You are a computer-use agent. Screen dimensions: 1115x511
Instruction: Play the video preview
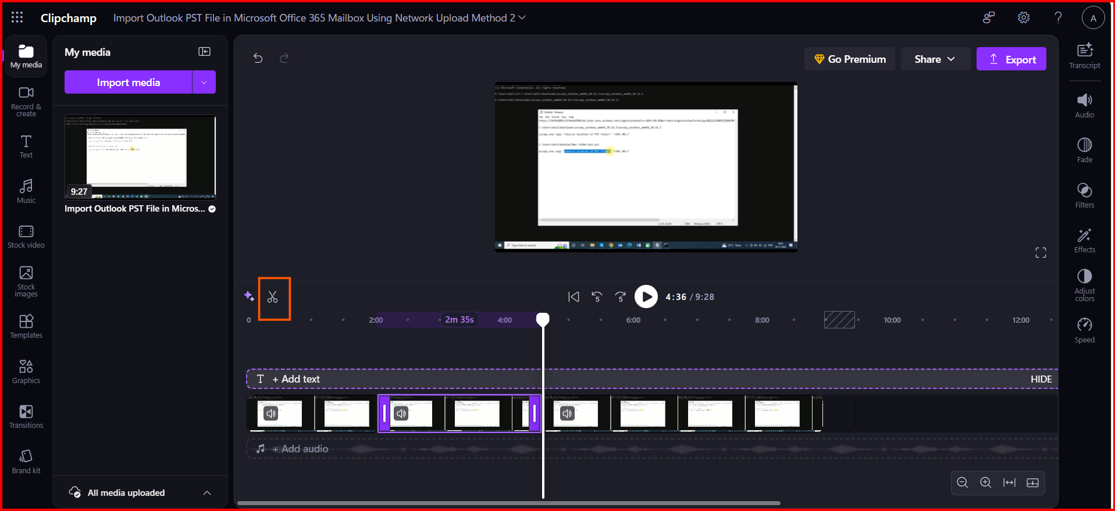pos(646,296)
